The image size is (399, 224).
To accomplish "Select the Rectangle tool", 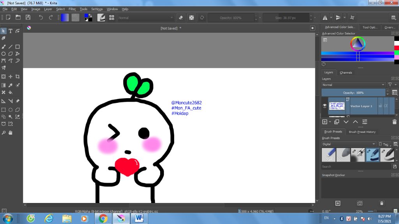I will coord(18,47).
